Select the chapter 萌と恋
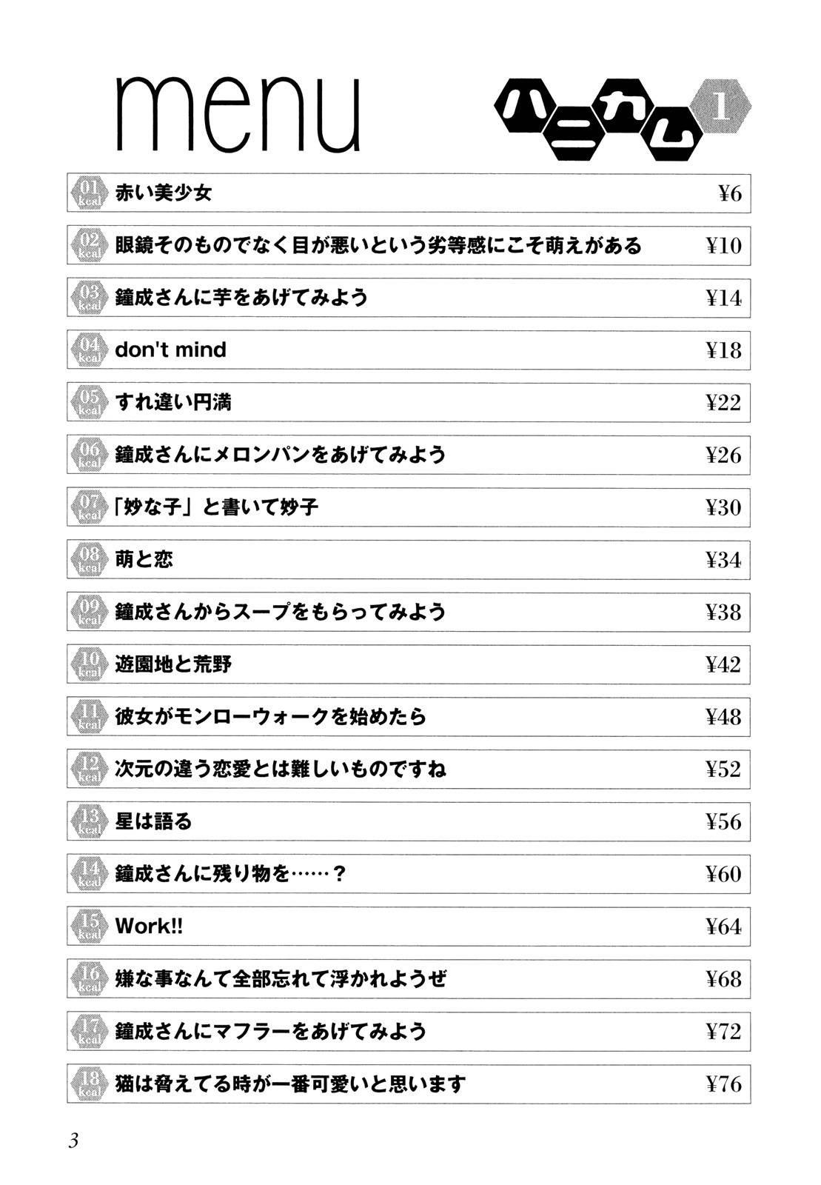 pyautogui.click(x=144, y=559)
